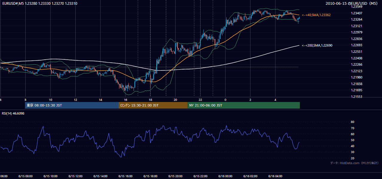Click price axis value 1.22979

tap(357, 32)
